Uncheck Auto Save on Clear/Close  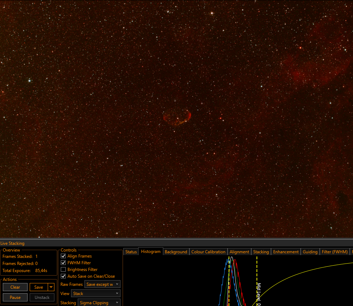63,276
